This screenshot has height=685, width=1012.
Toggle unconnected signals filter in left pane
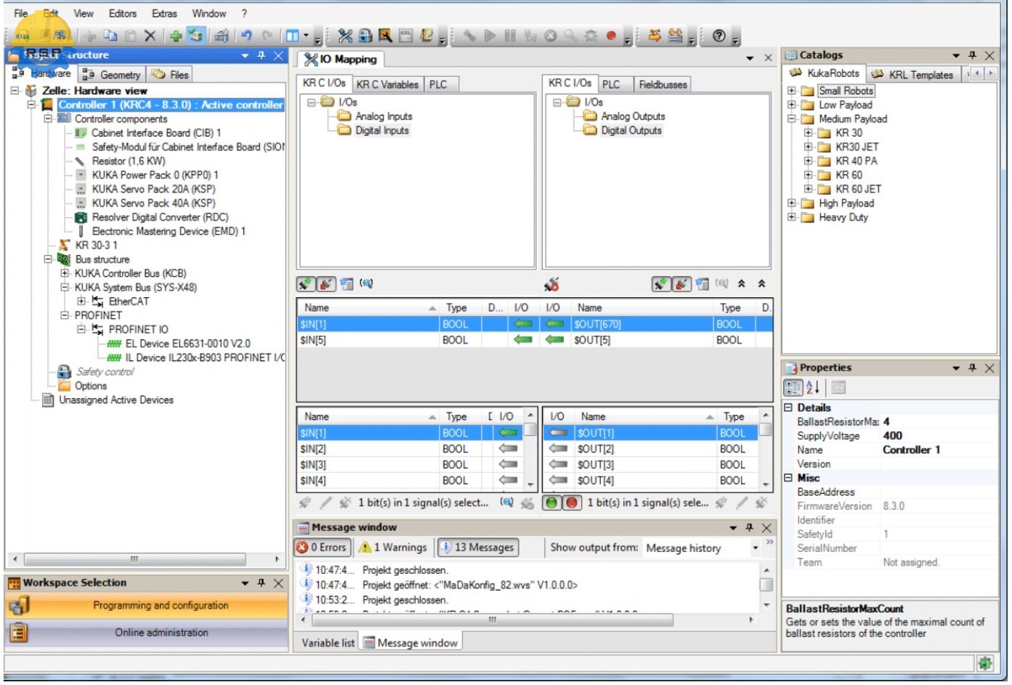coord(326,284)
